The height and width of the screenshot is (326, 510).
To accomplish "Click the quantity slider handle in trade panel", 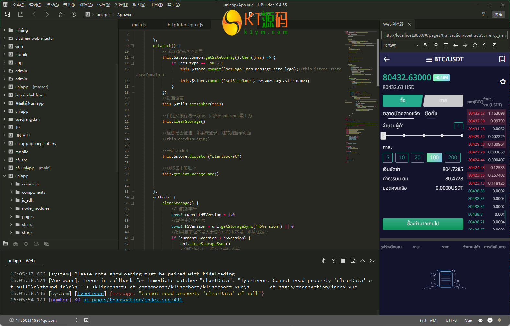I will tap(383, 136).
